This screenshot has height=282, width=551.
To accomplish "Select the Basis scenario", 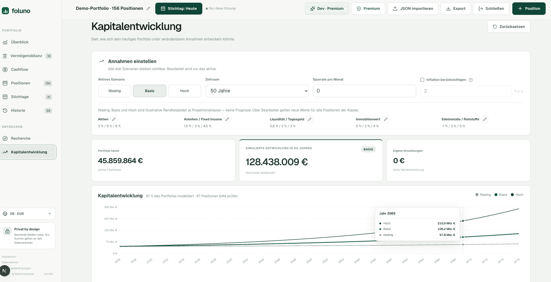I will (150, 91).
